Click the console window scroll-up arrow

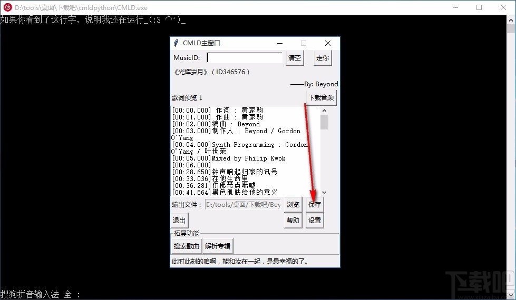click(511, 19)
